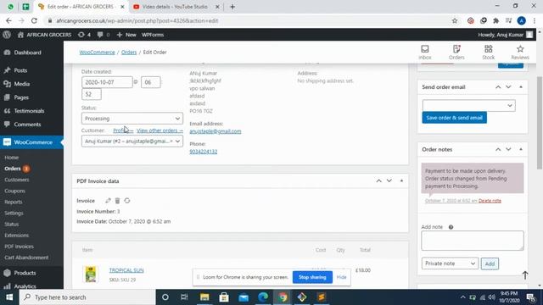Screen dimensions: 543x305
Task: Move Order notes panel up
Action: [x=498, y=149]
